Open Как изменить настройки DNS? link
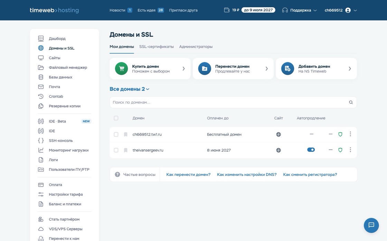The image size is (387, 241). 247,175
